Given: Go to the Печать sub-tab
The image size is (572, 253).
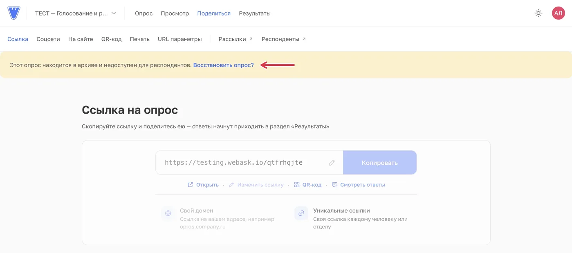Looking at the screenshot, I should pyautogui.click(x=140, y=39).
